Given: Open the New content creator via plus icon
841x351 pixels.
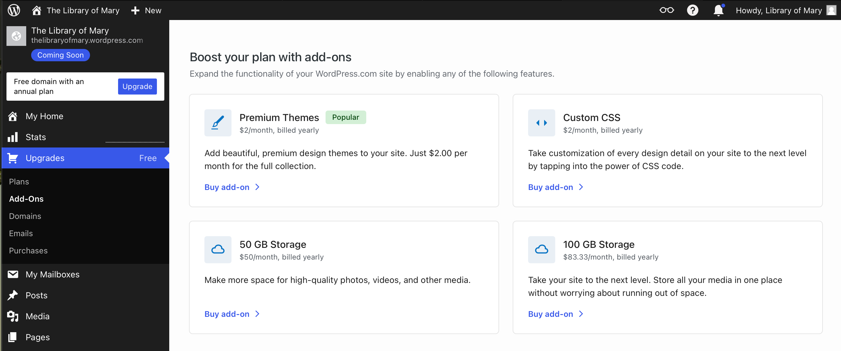Looking at the screenshot, I should pyautogui.click(x=135, y=10).
